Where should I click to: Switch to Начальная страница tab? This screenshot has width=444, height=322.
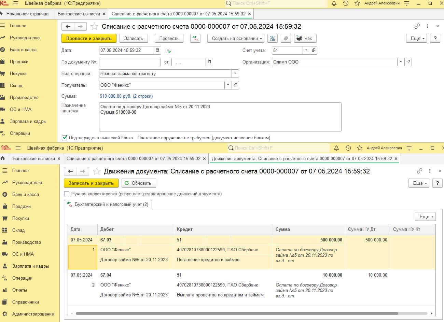coord(27,14)
